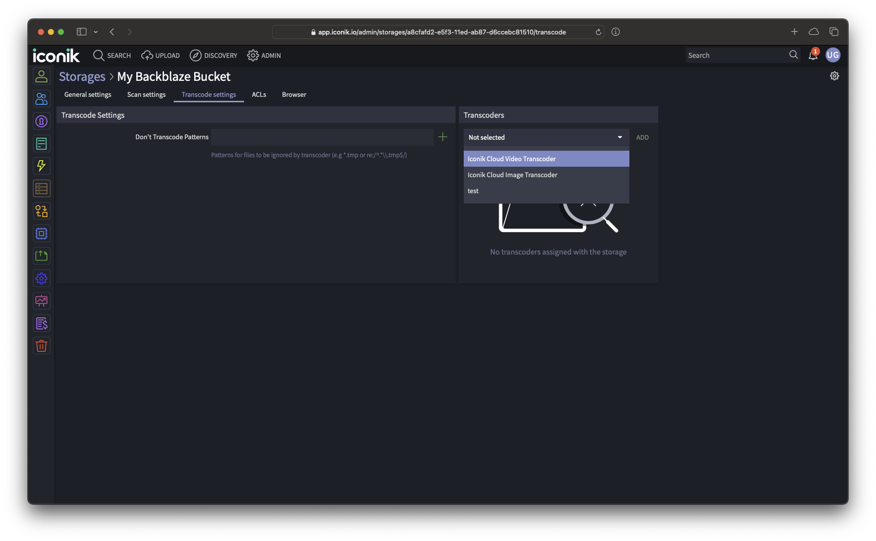Focus the Don't Transcode Patterns field

(322, 137)
